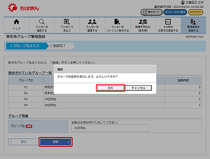
Task: Click group ID 03 cell
Action: click(x=26, y=99)
